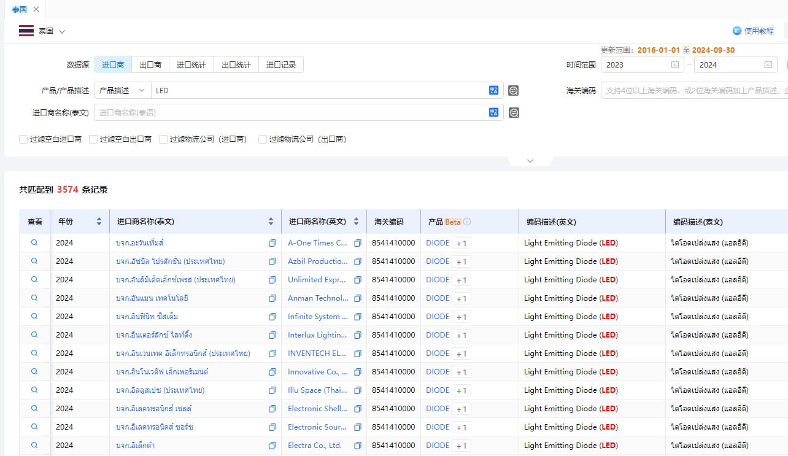View details for A-One Times row
This screenshot has width=788, height=456.
tap(34, 242)
